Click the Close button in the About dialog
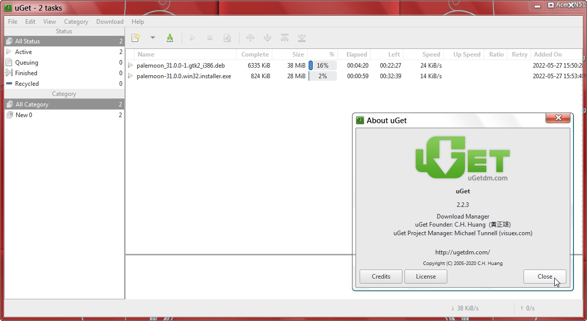 545,277
